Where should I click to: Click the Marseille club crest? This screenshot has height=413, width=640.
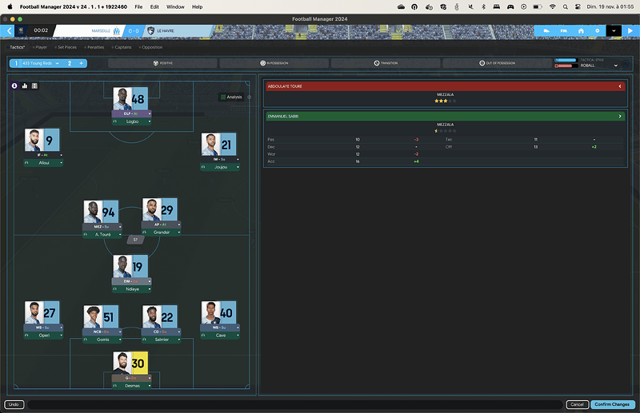[117, 31]
